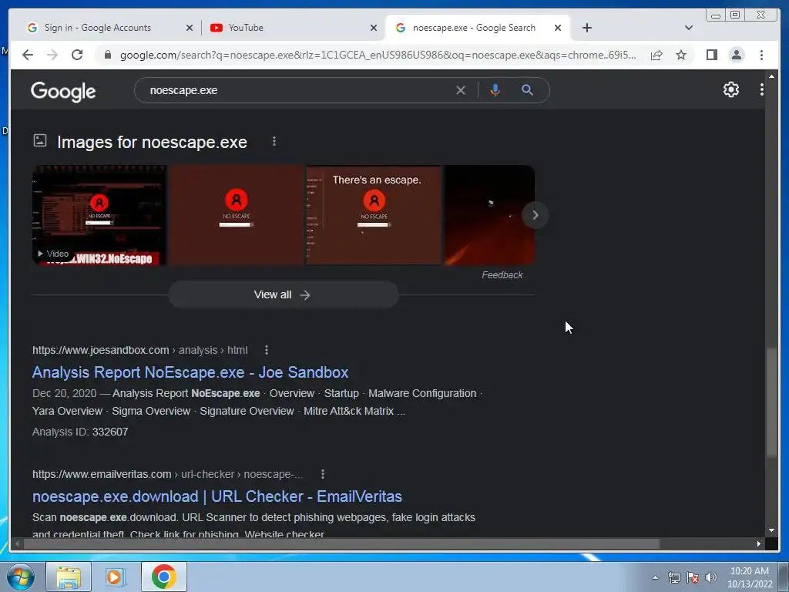Bookmark this page with the star icon
The height and width of the screenshot is (592, 789).
681,55
